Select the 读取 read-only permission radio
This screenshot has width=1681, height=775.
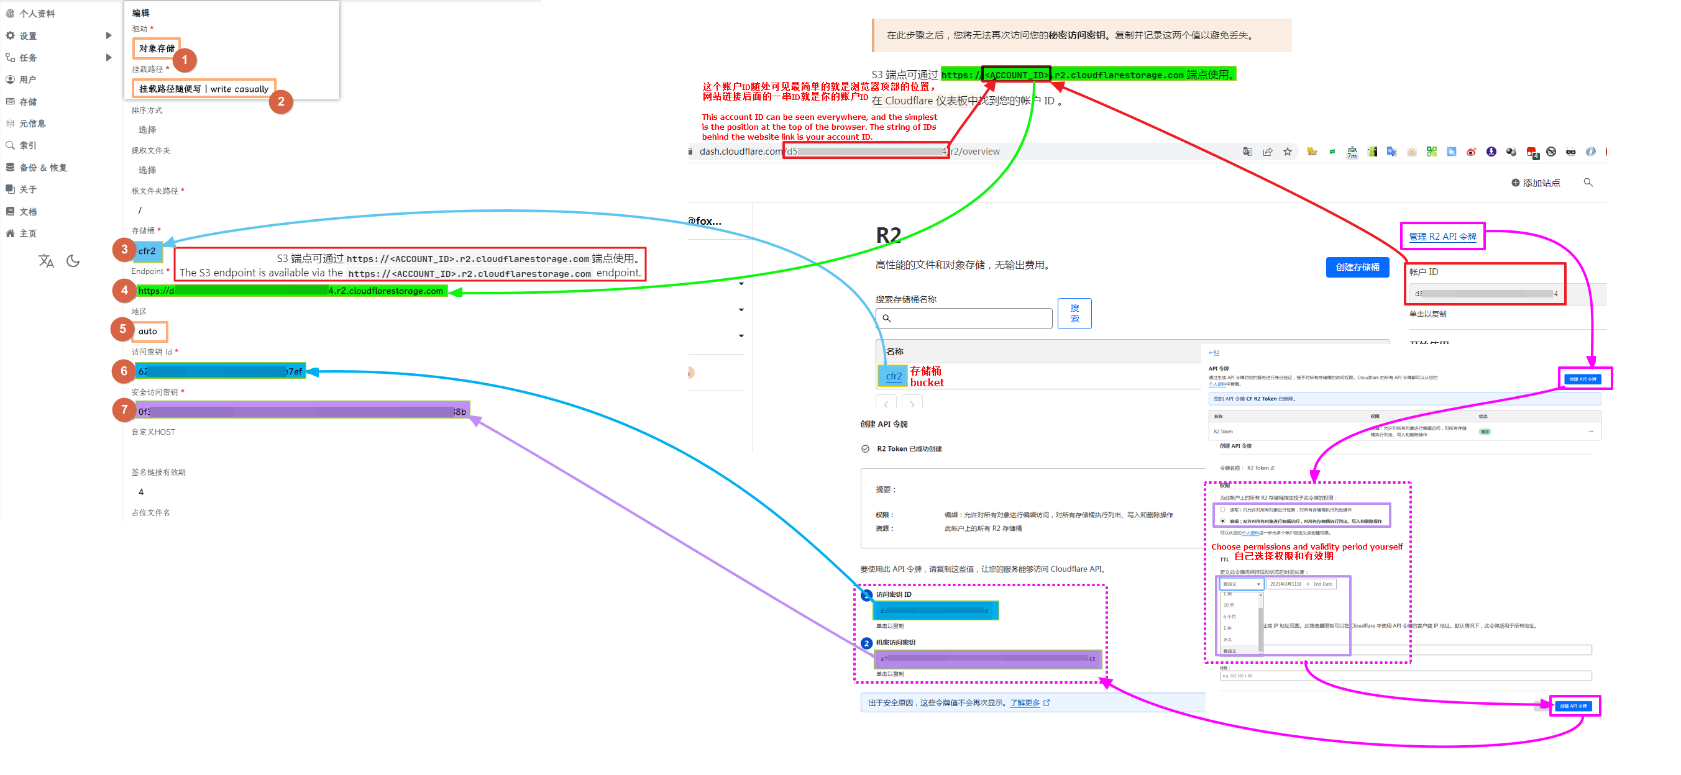pyautogui.click(x=1222, y=509)
